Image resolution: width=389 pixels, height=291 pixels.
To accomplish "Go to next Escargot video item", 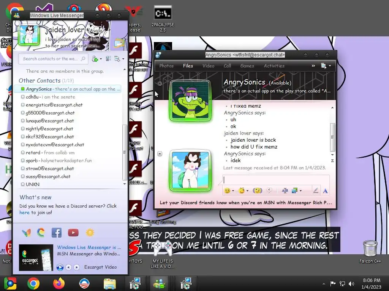I will [x=77, y=267].
